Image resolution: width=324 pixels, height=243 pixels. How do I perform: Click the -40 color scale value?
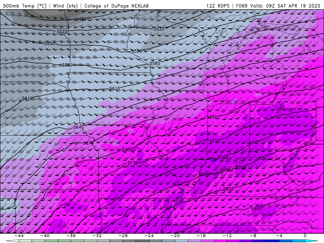click(45, 236)
